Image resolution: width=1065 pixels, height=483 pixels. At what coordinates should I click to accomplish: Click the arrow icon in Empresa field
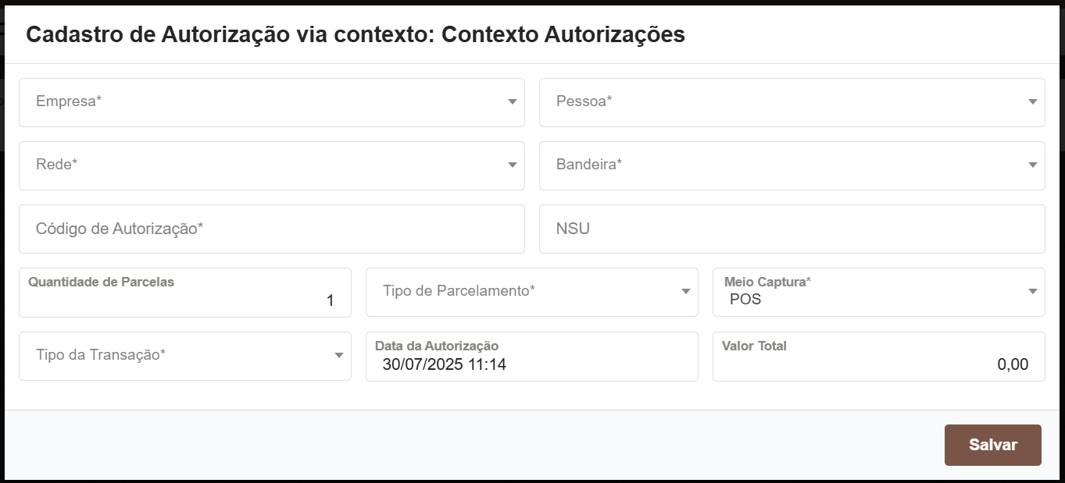pos(513,102)
